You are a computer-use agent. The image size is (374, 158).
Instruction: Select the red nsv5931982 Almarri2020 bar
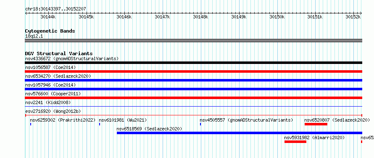pos(295,142)
